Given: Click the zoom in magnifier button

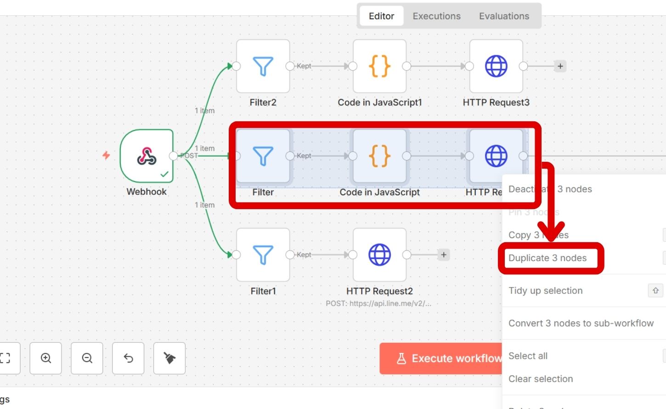Looking at the screenshot, I should pyautogui.click(x=46, y=358).
